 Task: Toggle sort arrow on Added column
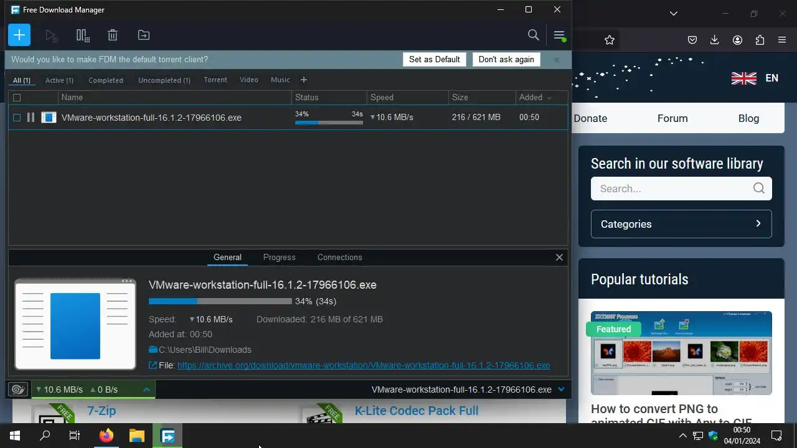click(x=549, y=98)
